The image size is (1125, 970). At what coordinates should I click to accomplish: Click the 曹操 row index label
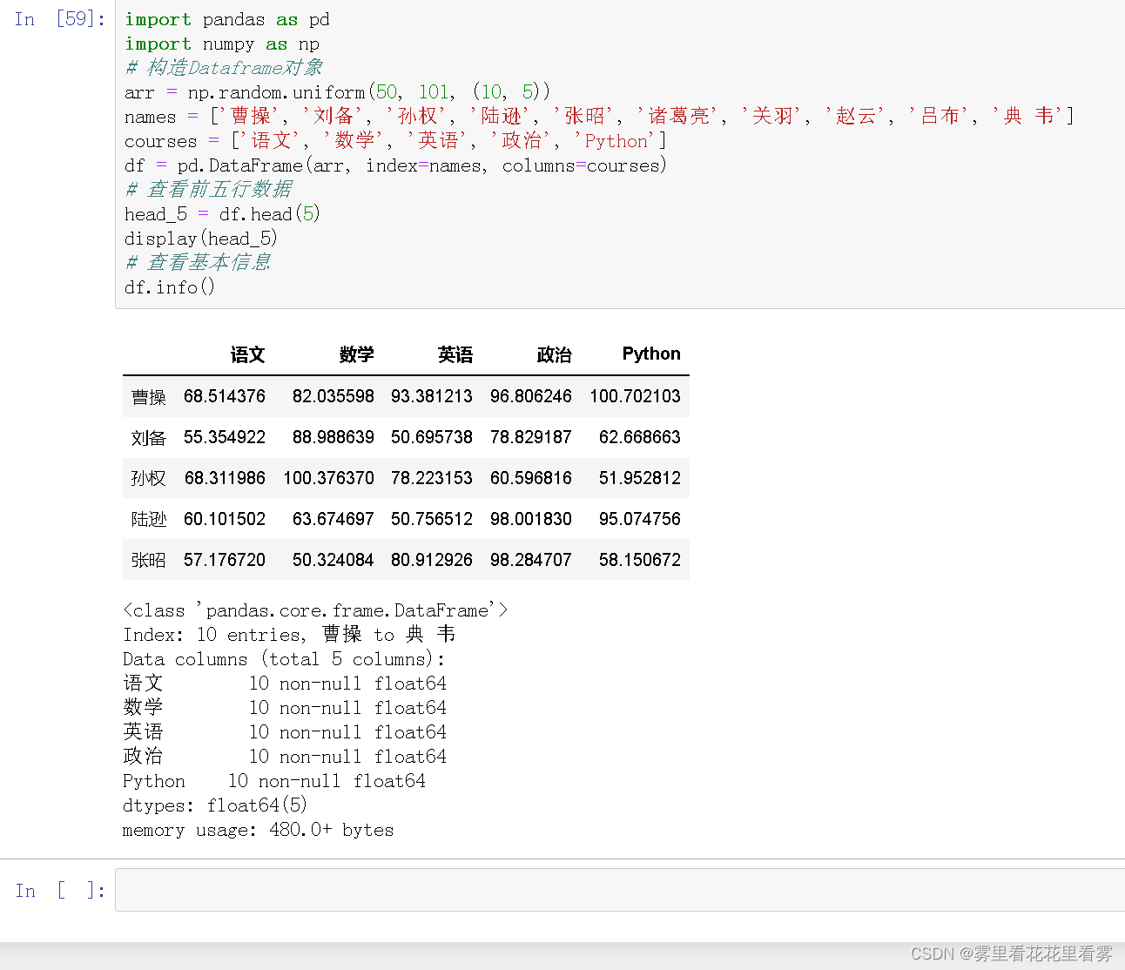[148, 397]
